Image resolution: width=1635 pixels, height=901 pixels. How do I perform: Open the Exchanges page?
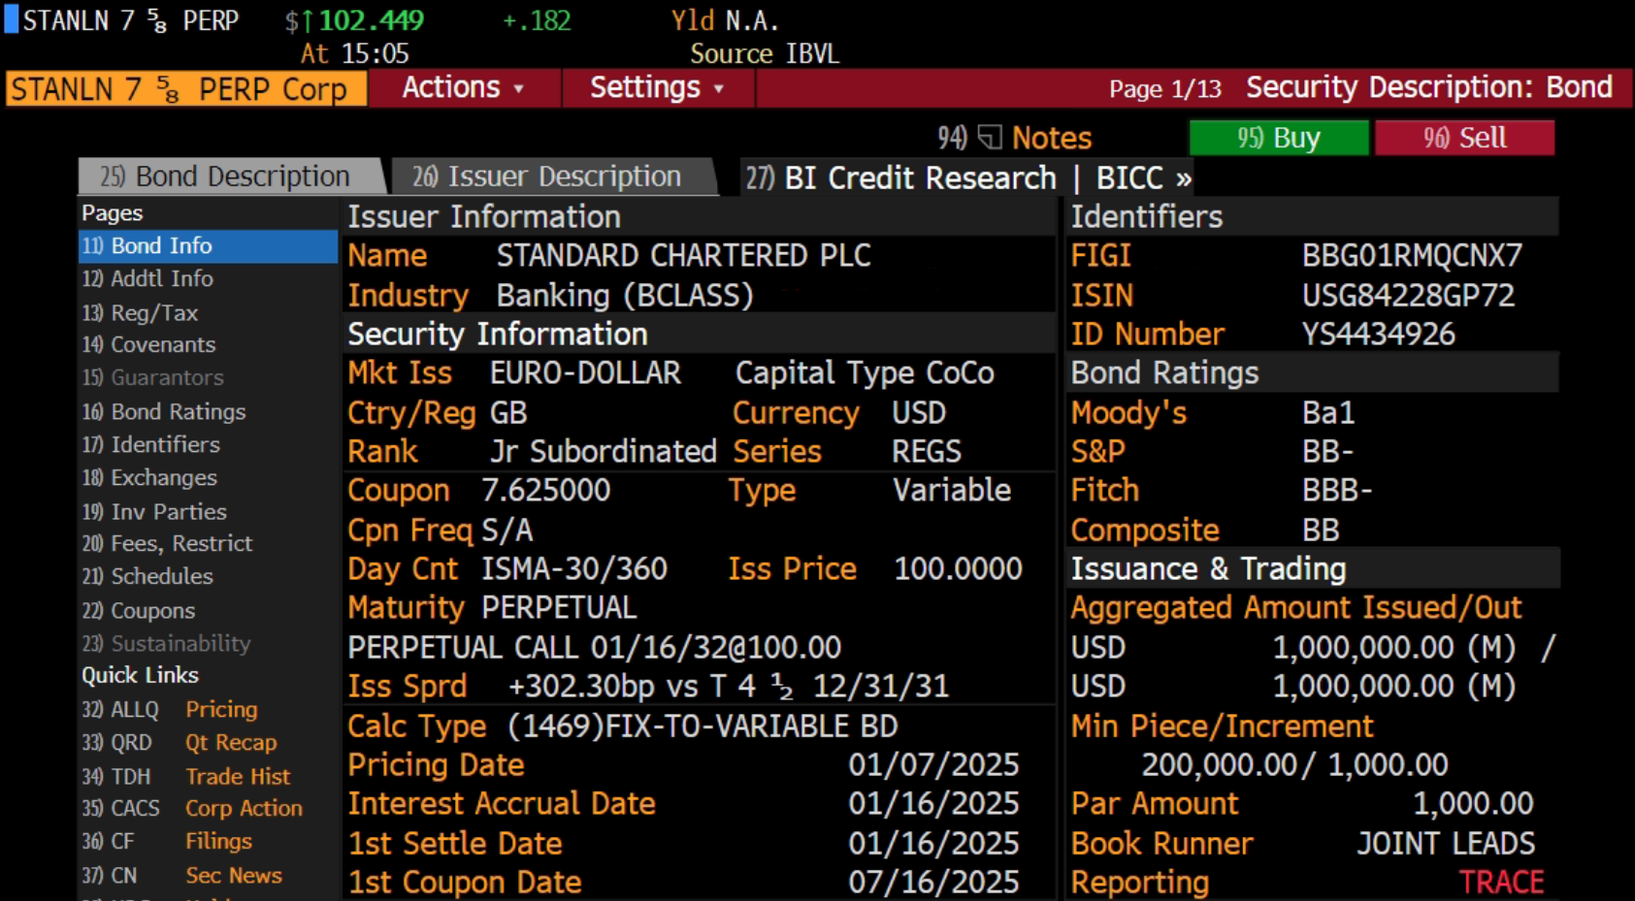click(149, 477)
